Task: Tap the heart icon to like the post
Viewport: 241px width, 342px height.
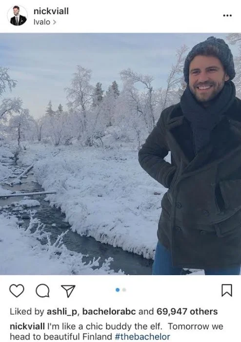Action: coord(17,291)
